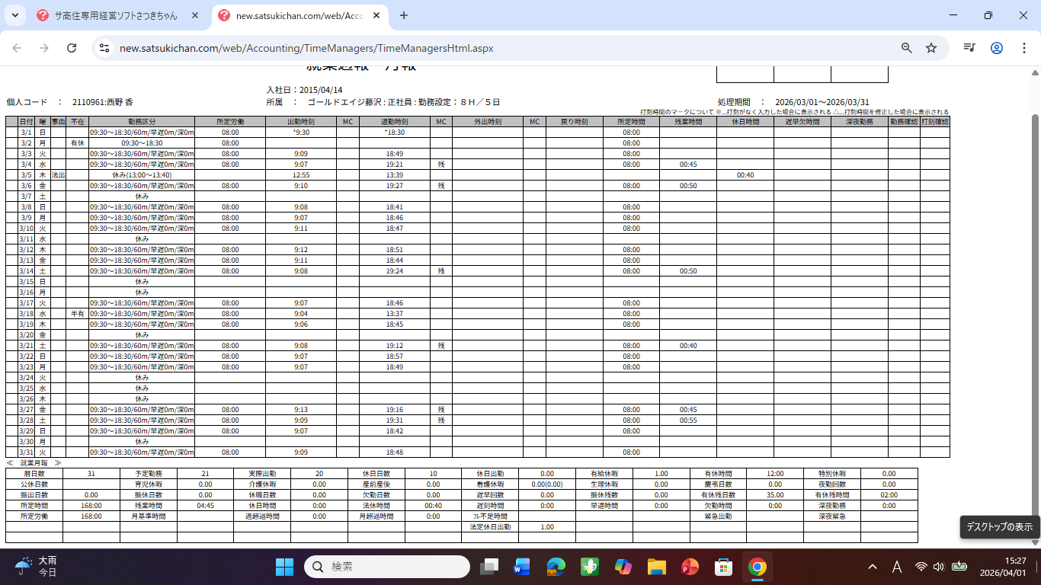Click the zoom magnifier icon in address bar
Image resolution: width=1041 pixels, height=585 pixels.
[907, 48]
